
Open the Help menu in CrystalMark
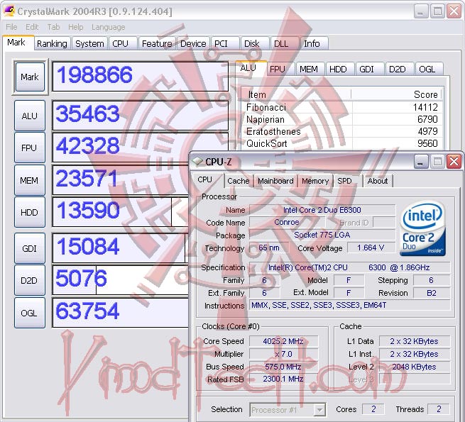(76, 27)
